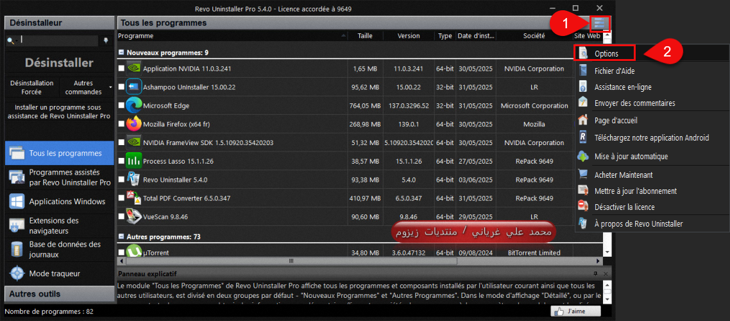Check the NVIDIA FrameView SDK checkbox
Image resolution: width=730 pixels, height=321 pixels.
pyautogui.click(x=121, y=143)
